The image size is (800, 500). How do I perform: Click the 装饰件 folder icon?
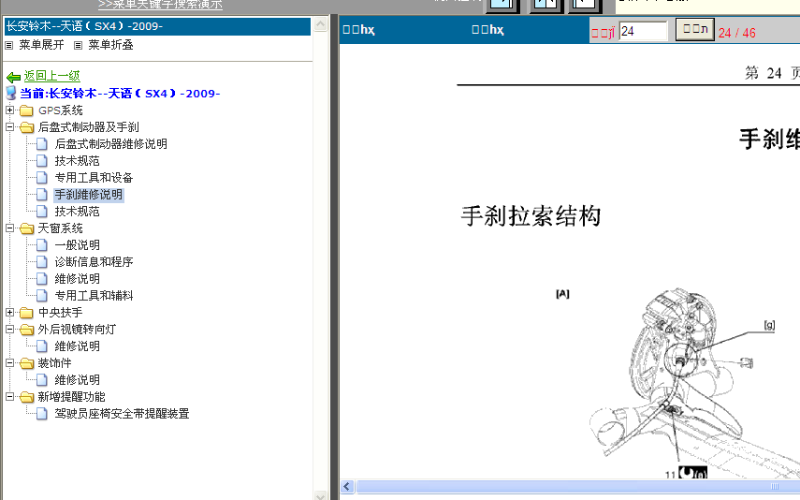[26, 363]
